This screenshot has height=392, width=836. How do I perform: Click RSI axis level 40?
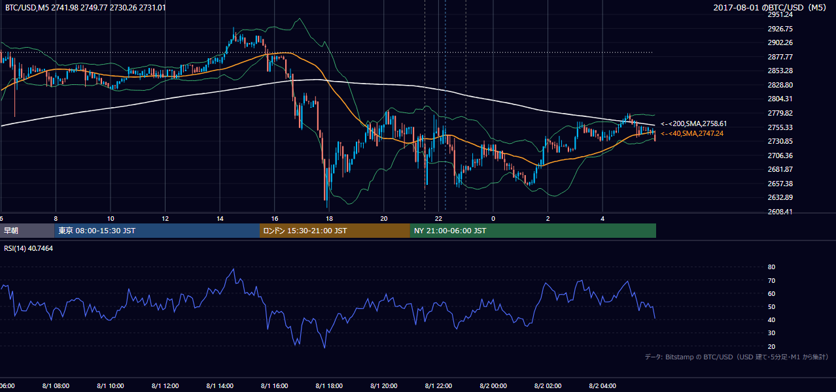pyautogui.click(x=771, y=319)
